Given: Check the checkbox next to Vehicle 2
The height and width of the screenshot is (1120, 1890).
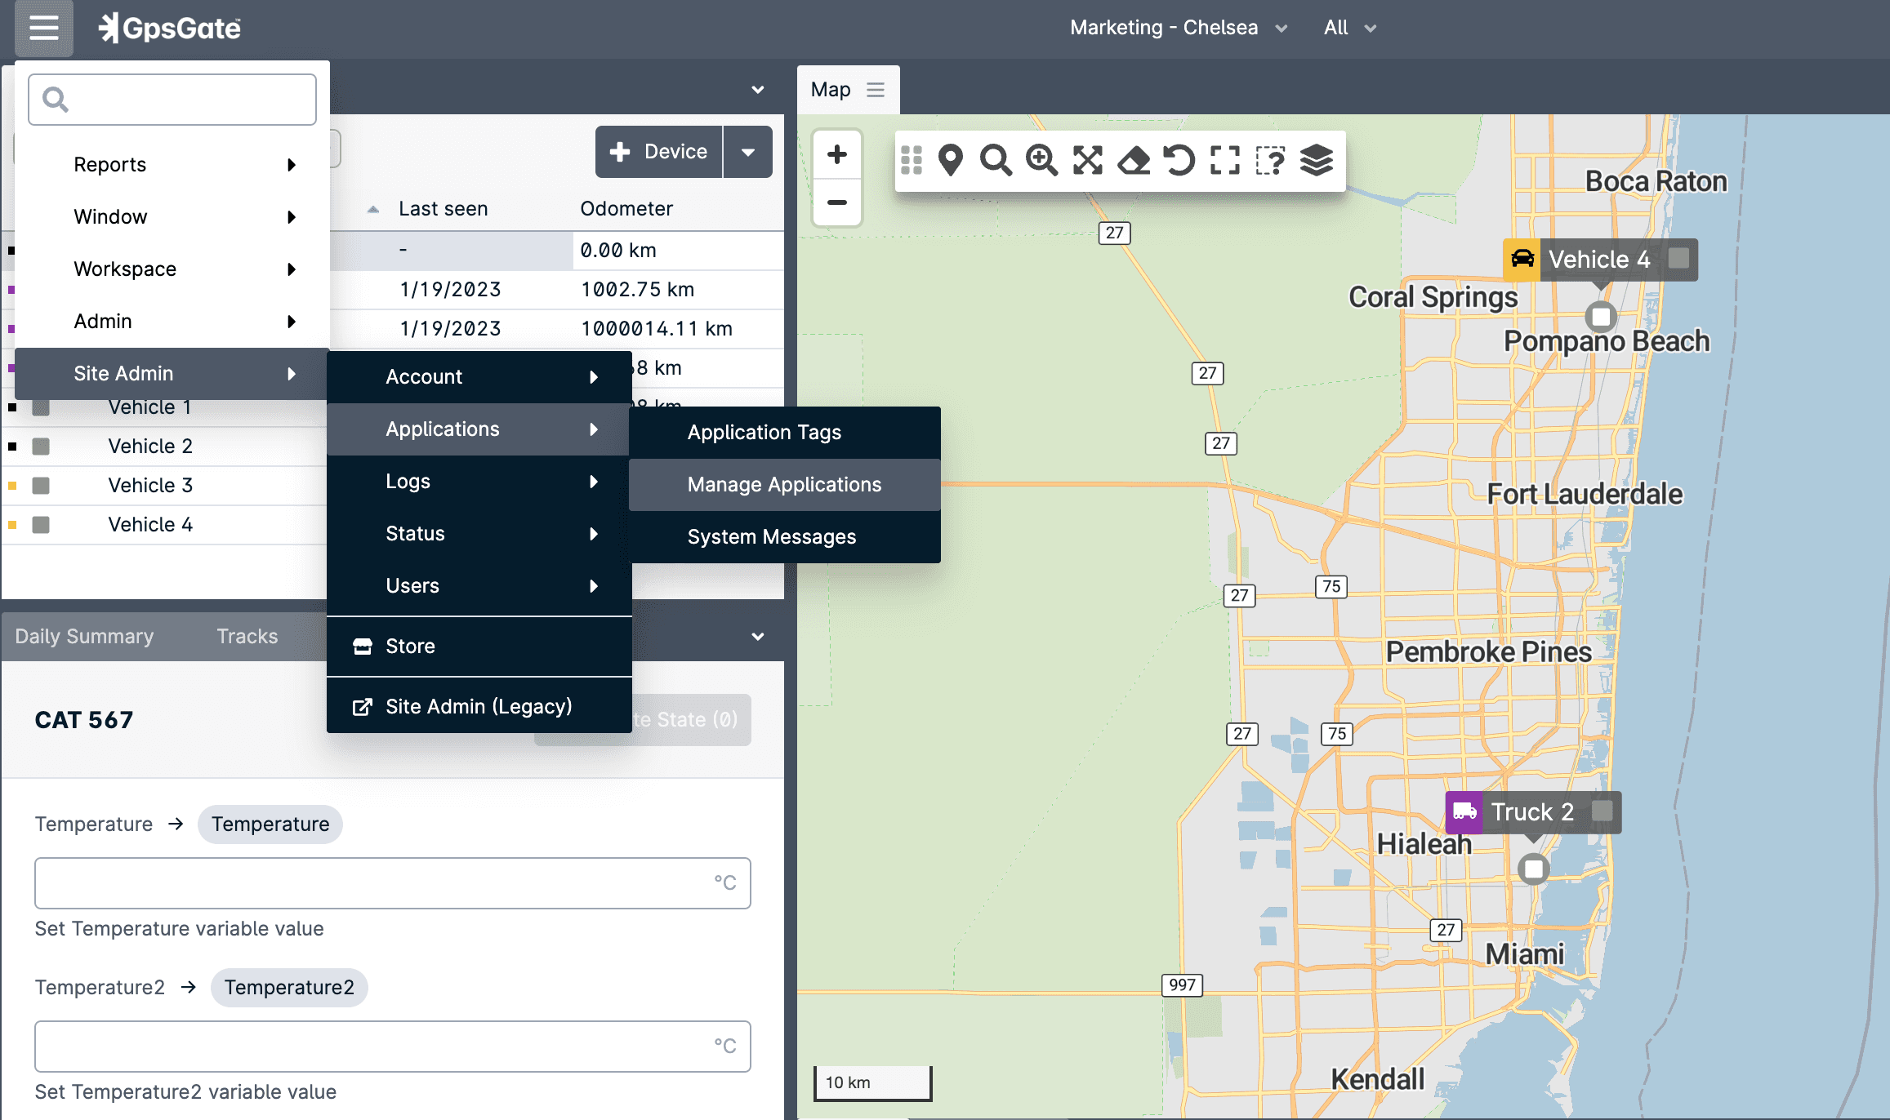Looking at the screenshot, I should [41, 446].
